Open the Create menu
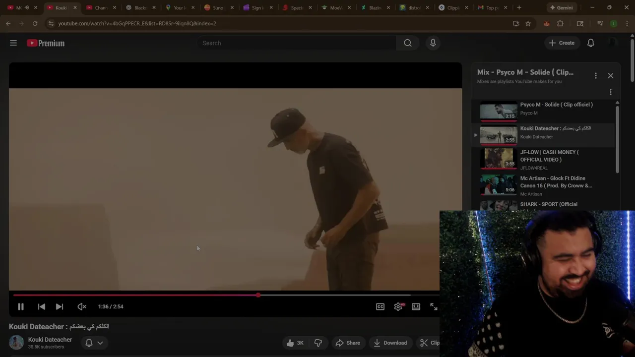 click(x=562, y=43)
